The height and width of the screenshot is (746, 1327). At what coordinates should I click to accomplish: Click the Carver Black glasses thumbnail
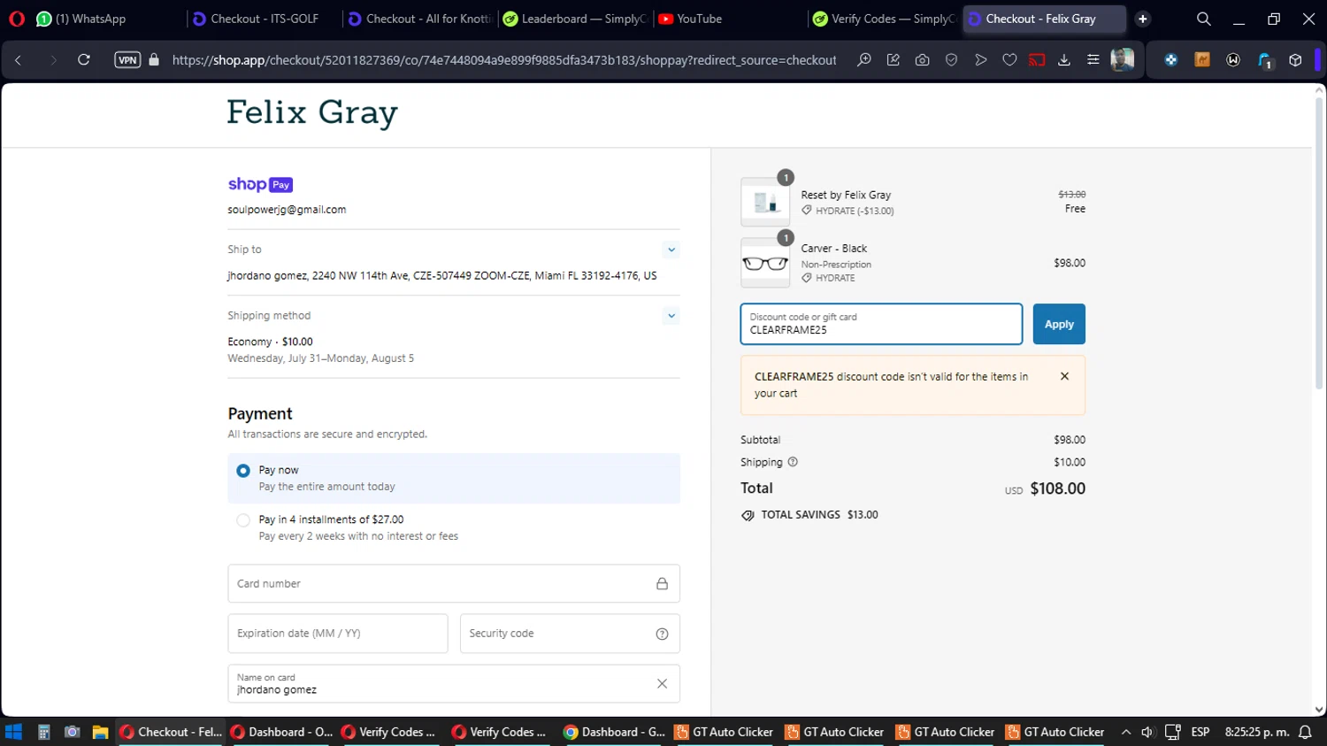[x=765, y=263]
